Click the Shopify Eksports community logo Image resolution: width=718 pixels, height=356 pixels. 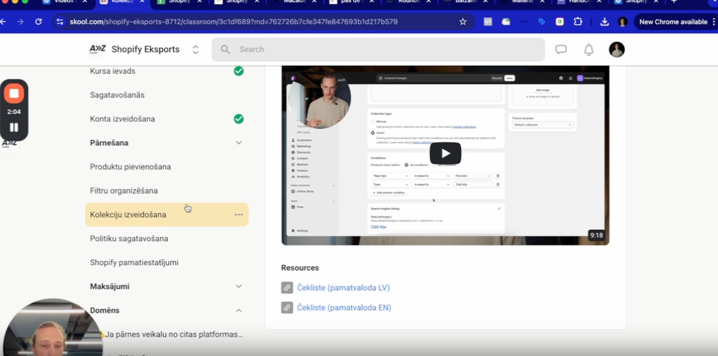(98, 49)
